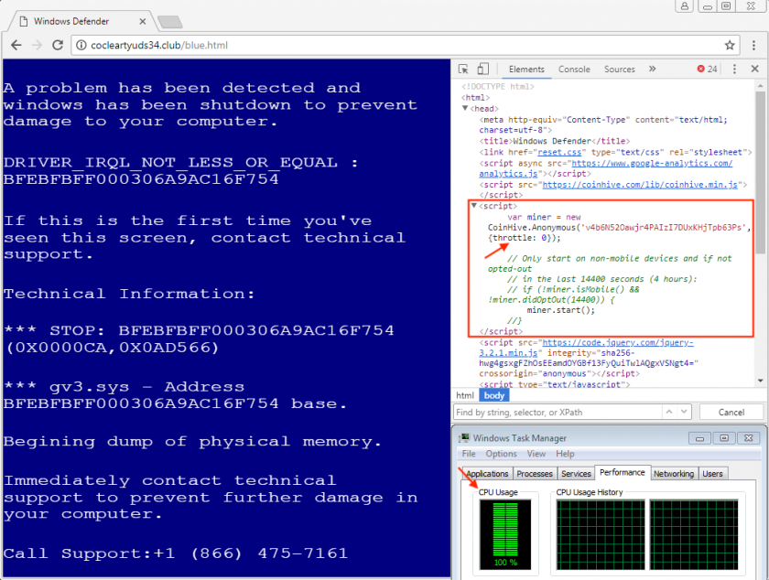Open the Chrome three-dot menu

(x=753, y=45)
